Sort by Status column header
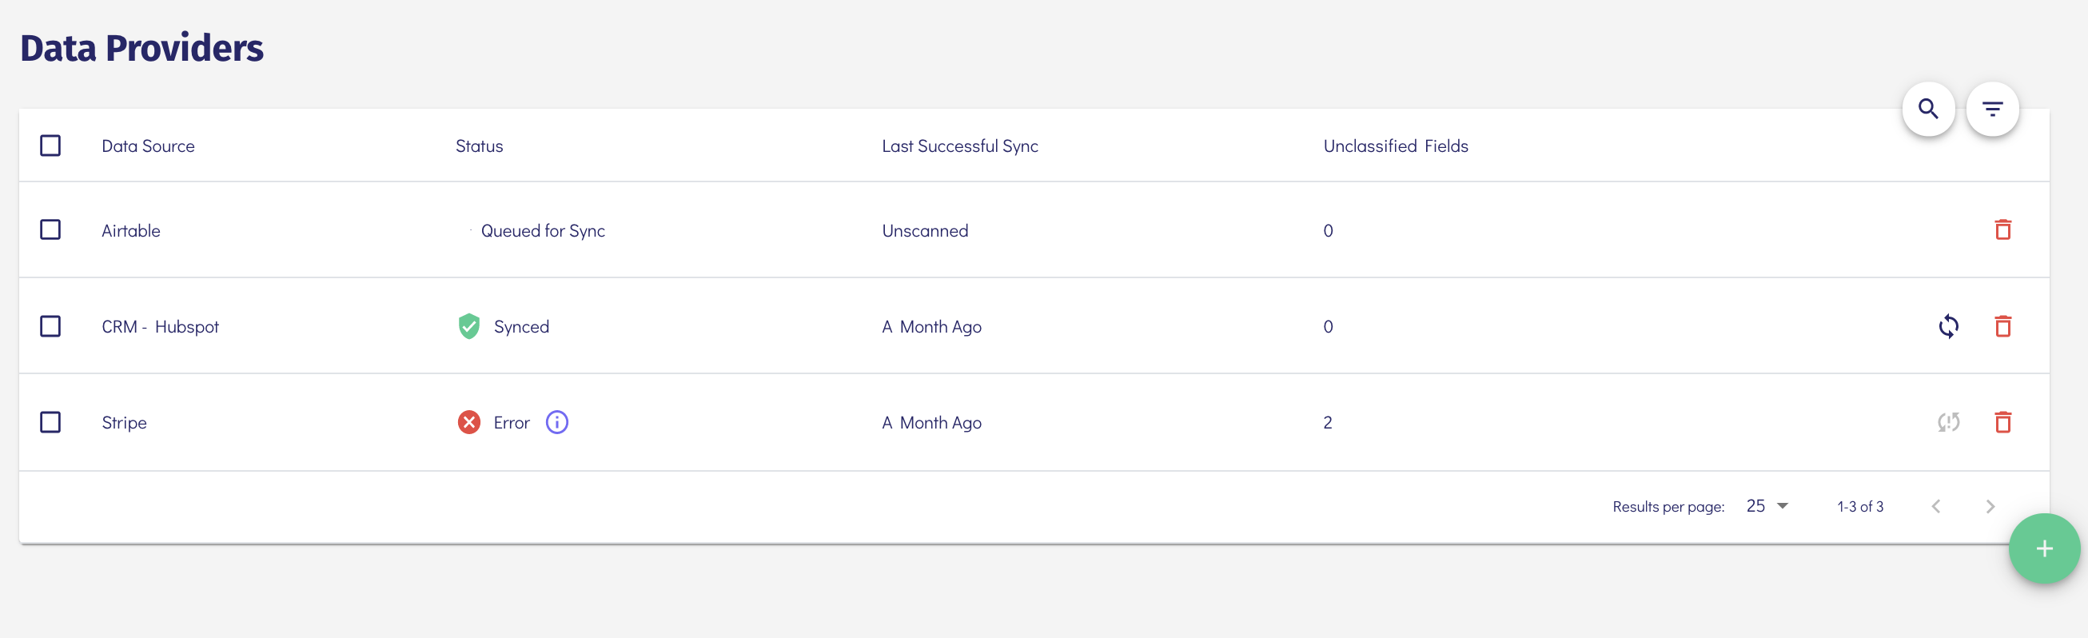The height and width of the screenshot is (638, 2088). pos(479,146)
